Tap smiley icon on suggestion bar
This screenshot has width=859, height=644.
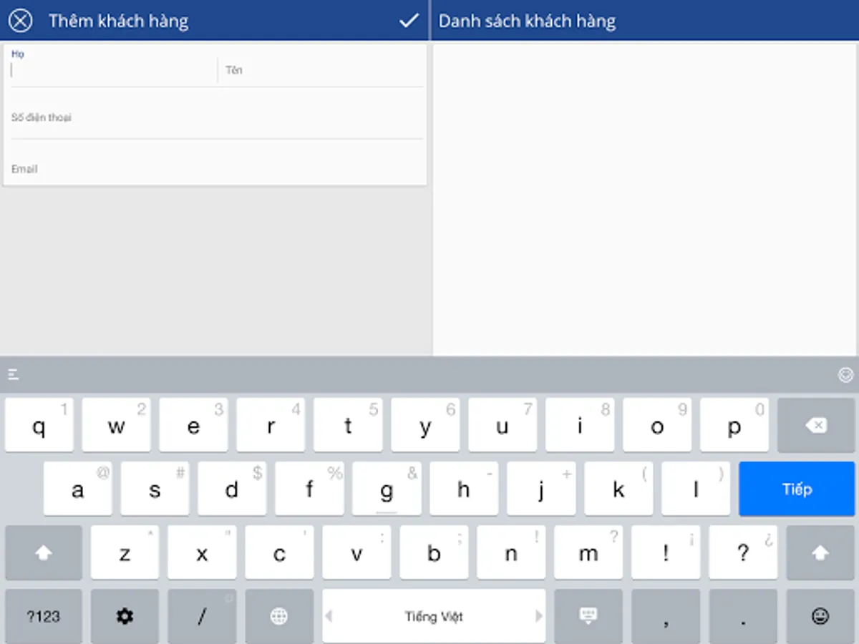point(845,374)
